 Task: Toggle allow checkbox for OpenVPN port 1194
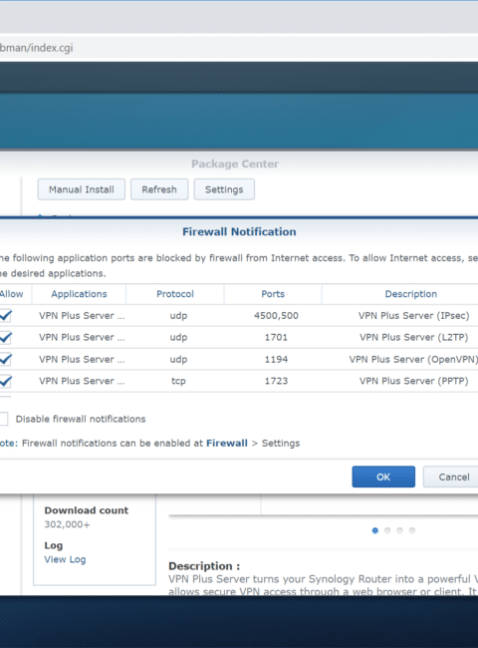pos(5,360)
